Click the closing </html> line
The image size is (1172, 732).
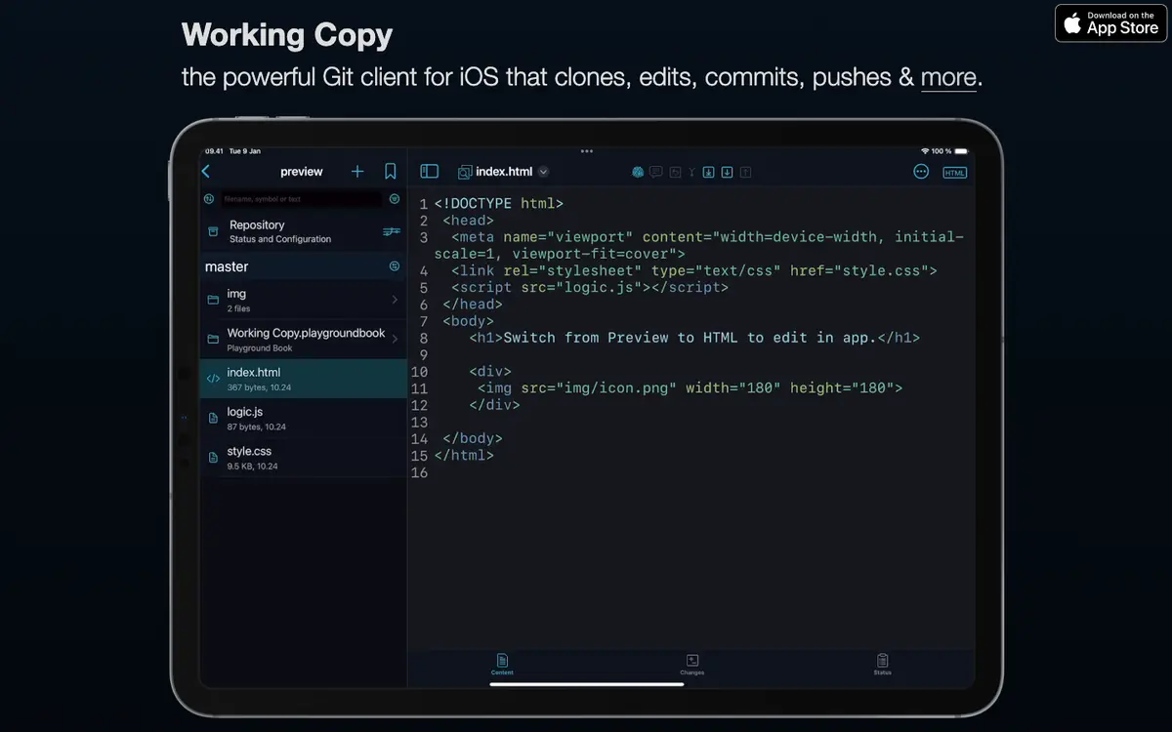(x=464, y=455)
